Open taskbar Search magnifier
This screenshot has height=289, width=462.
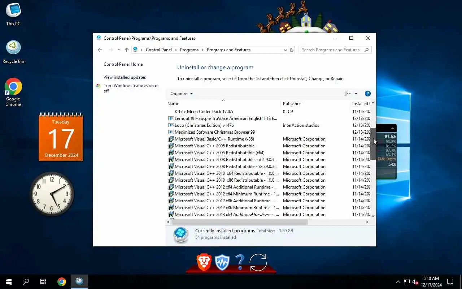click(x=26, y=282)
